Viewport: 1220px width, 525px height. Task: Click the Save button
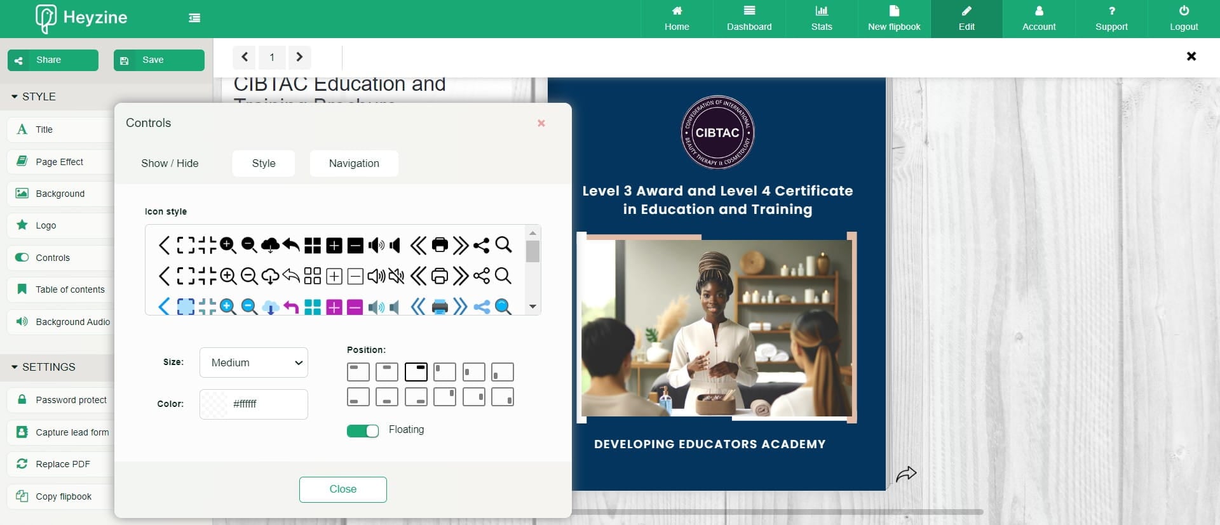(159, 60)
